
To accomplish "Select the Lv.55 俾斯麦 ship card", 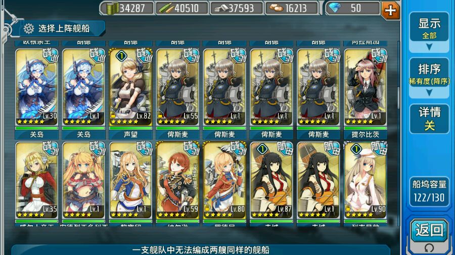I will pyautogui.click(x=177, y=87).
